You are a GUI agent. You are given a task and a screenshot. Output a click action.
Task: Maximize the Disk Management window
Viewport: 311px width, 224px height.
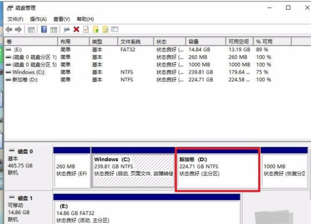(x=288, y=8)
